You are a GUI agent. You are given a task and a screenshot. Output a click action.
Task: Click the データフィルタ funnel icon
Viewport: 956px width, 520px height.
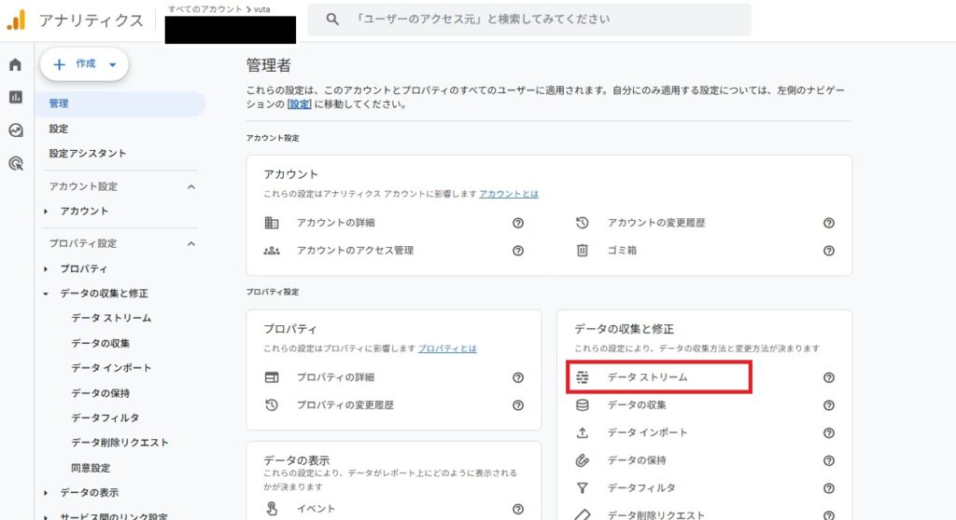(x=583, y=487)
